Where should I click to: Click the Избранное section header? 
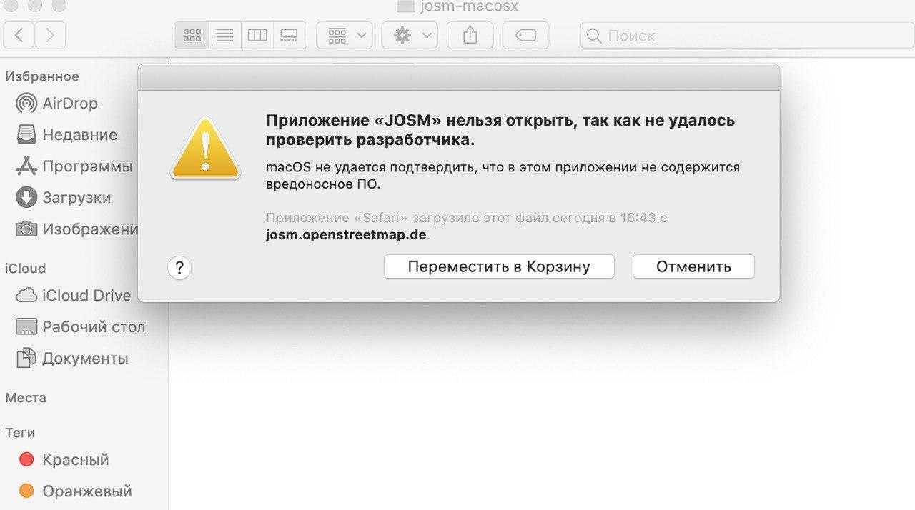click(x=42, y=76)
